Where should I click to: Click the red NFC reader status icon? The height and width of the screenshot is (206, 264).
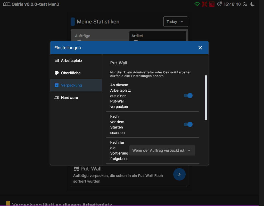[212, 4]
